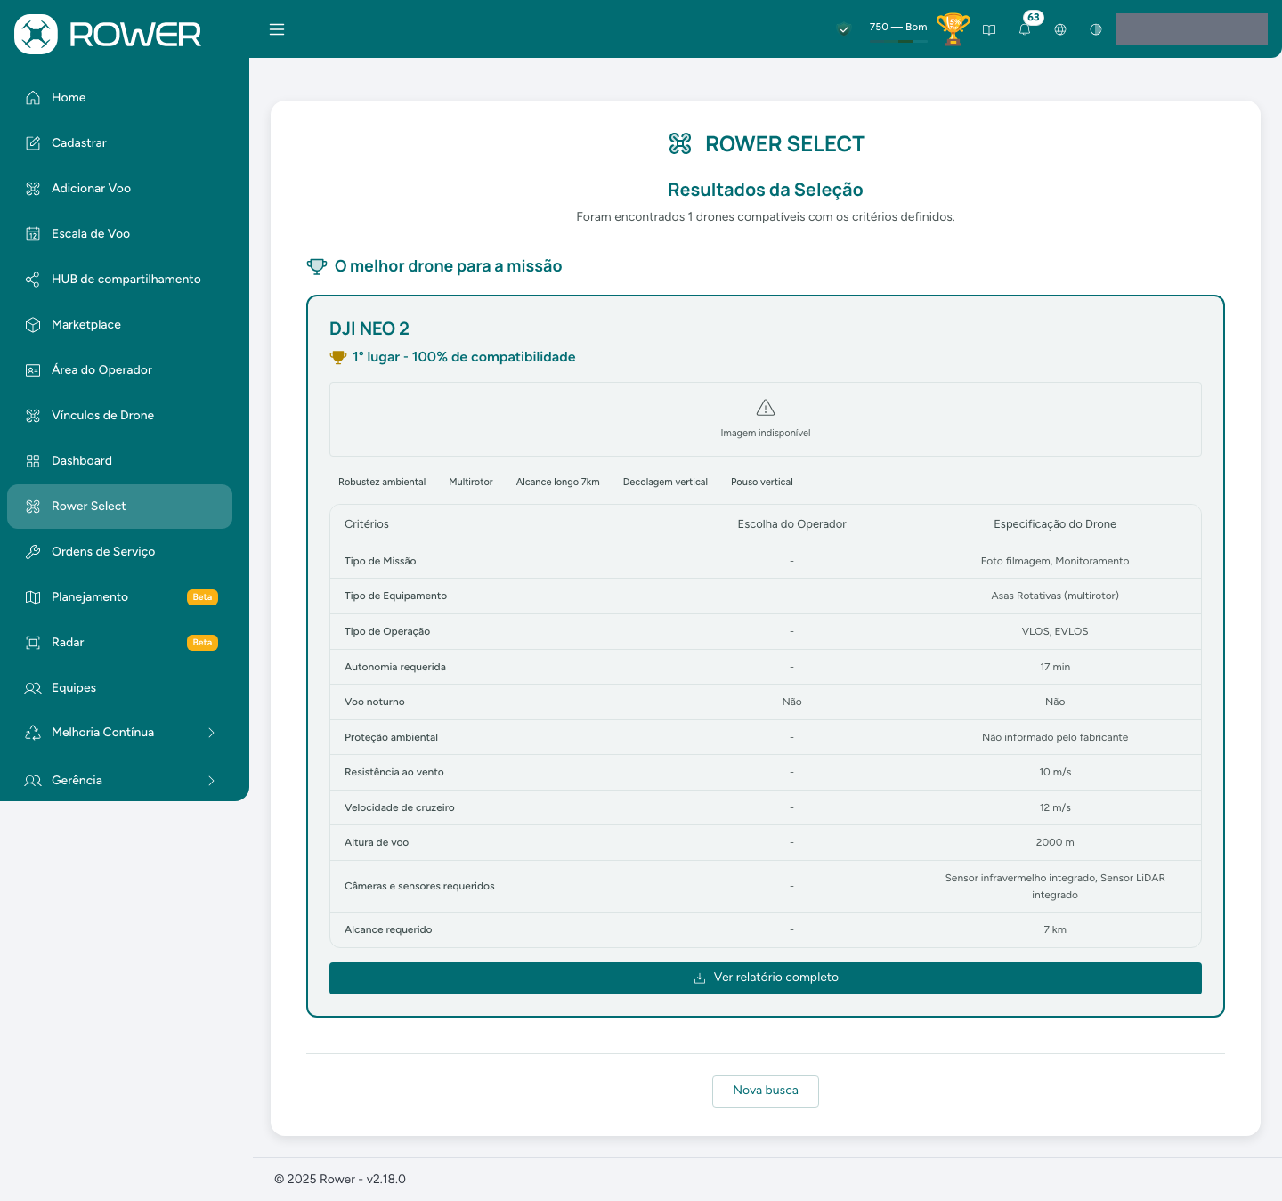
Task: Click the ROWER SELECT drone heading icon
Action: pyautogui.click(x=680, y=143)
